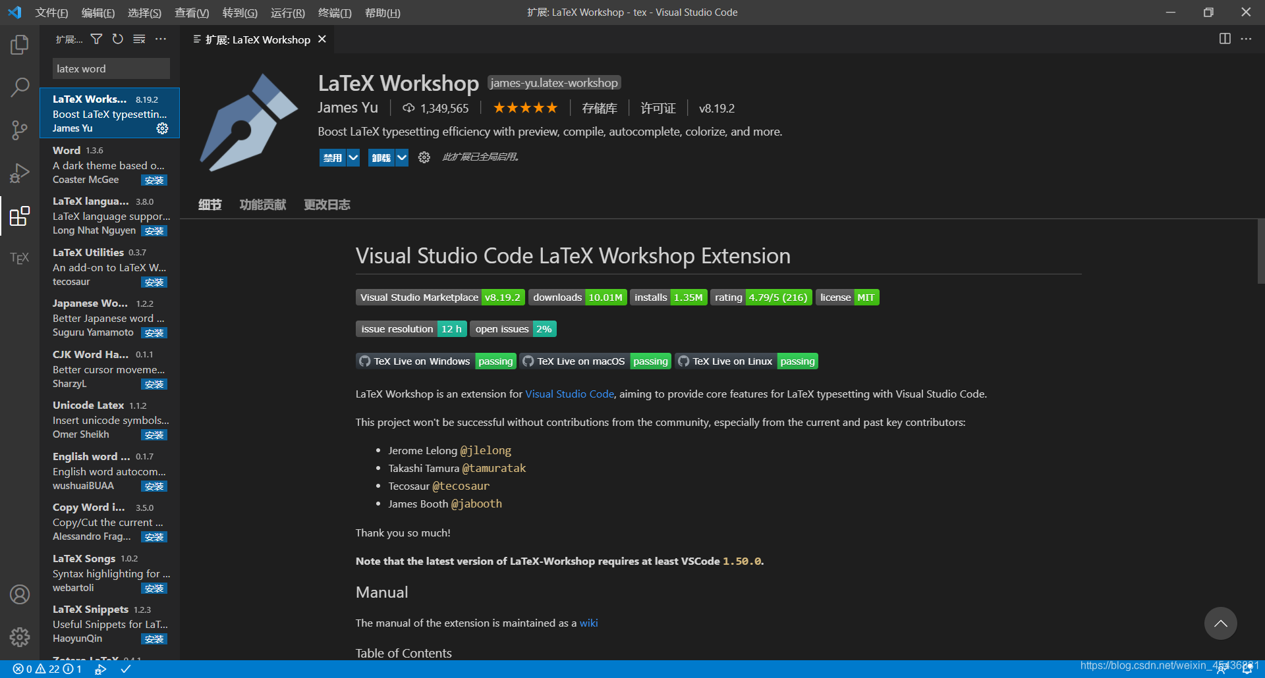Image resolution: width=1265 pixels, height=678 pixels.
Task: Open the Accounts icon in activity bar
Action: [20, 594]
